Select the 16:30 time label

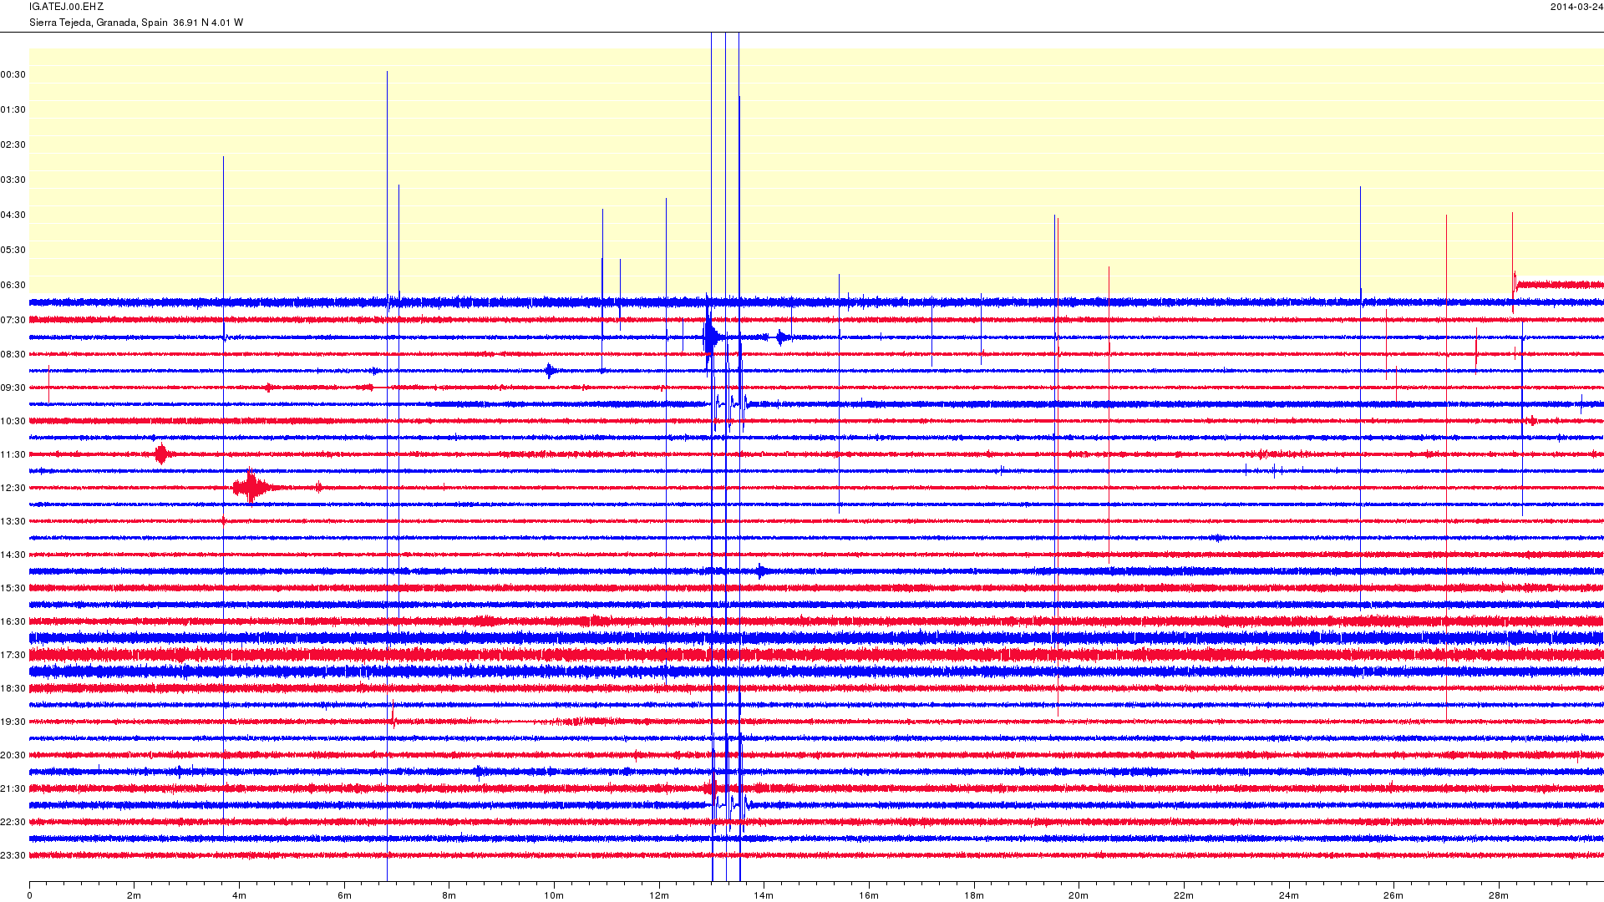coord(13,621)
